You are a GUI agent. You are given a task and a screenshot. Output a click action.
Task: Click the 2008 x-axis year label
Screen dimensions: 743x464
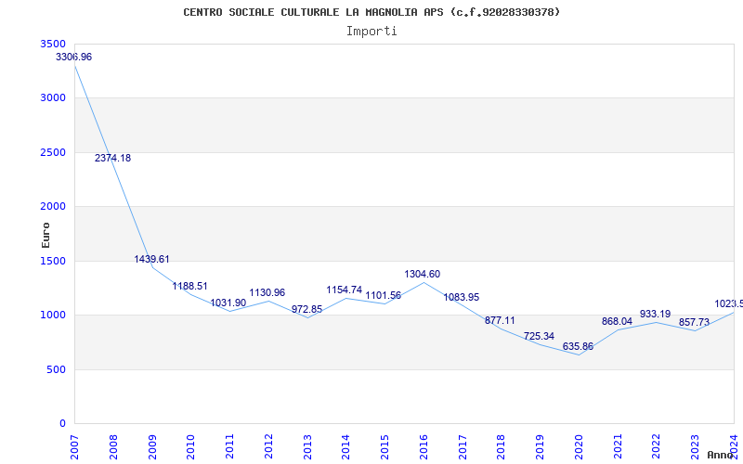(x=113, y=447)
